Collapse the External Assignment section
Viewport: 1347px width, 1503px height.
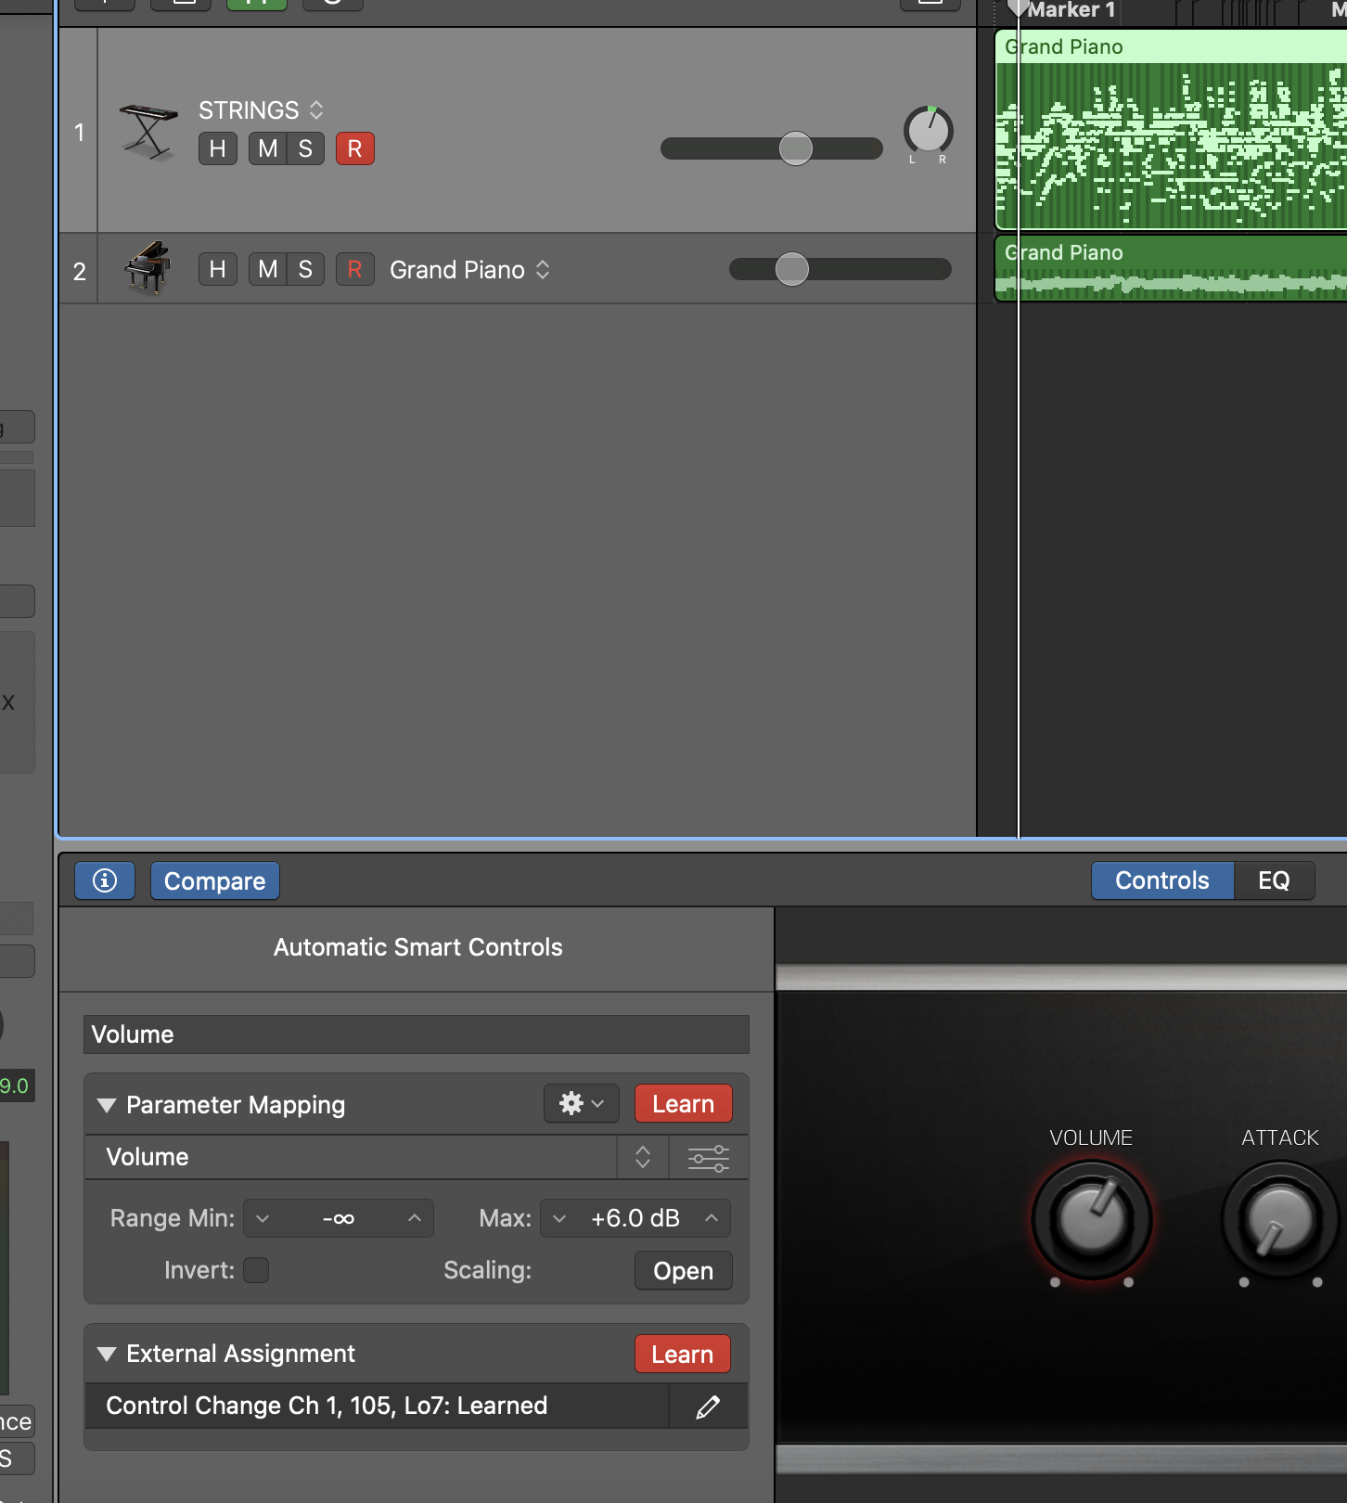[107, 1355]
